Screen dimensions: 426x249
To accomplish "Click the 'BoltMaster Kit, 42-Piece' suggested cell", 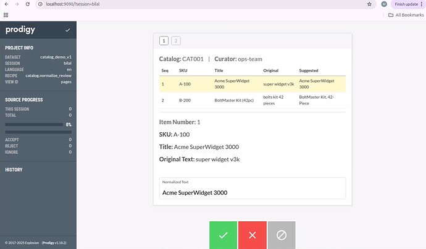I will coord(317,100).
